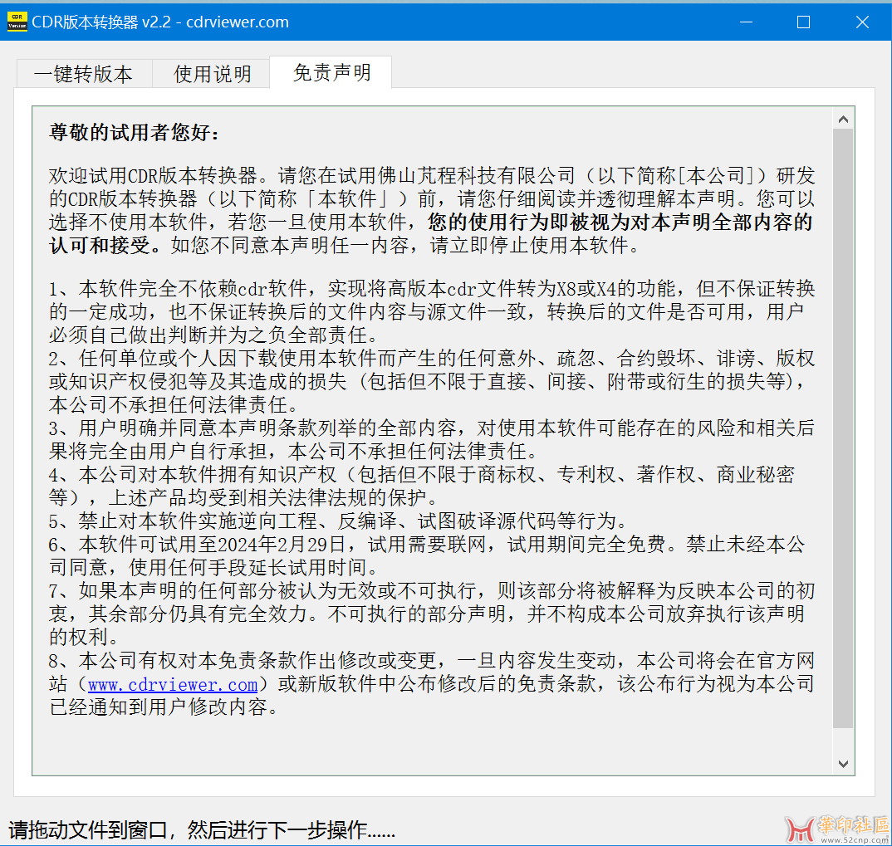892x846 pixels.
Task: Maximize the CDR版本转换器 window
Action: [803, 22]
